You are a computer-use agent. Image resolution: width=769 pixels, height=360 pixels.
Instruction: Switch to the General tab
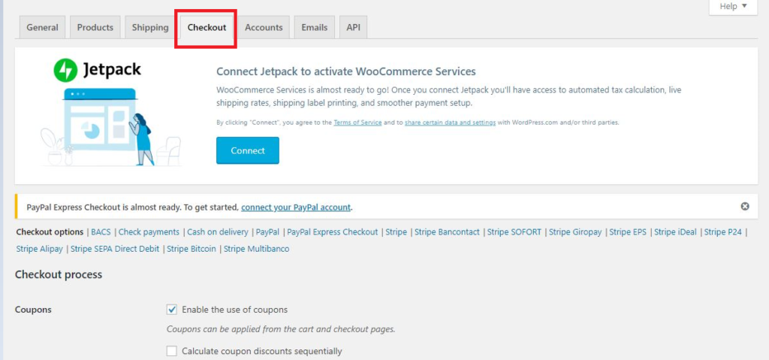(x=42, y=28)
